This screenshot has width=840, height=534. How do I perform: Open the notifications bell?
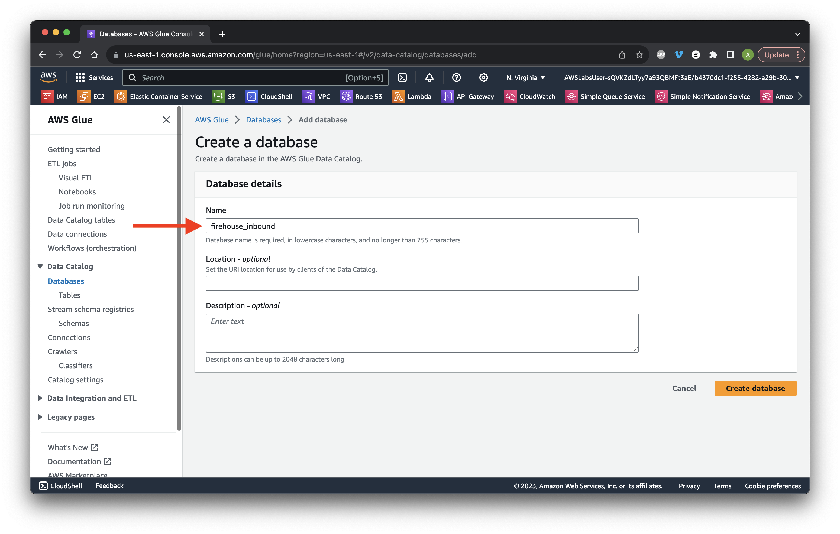tap(429, 77)
